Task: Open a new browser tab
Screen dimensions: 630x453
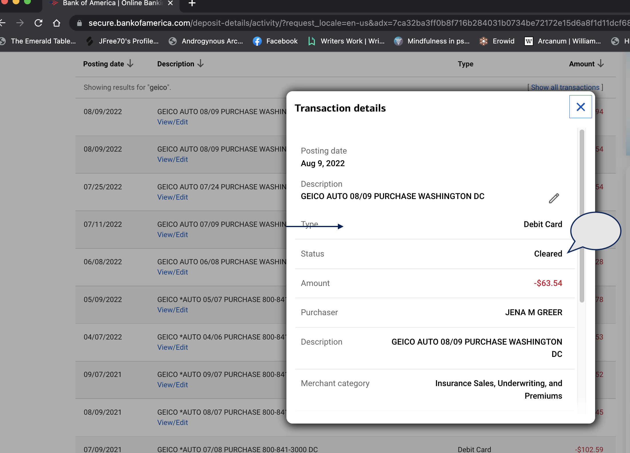Action: tap(192, 4)
